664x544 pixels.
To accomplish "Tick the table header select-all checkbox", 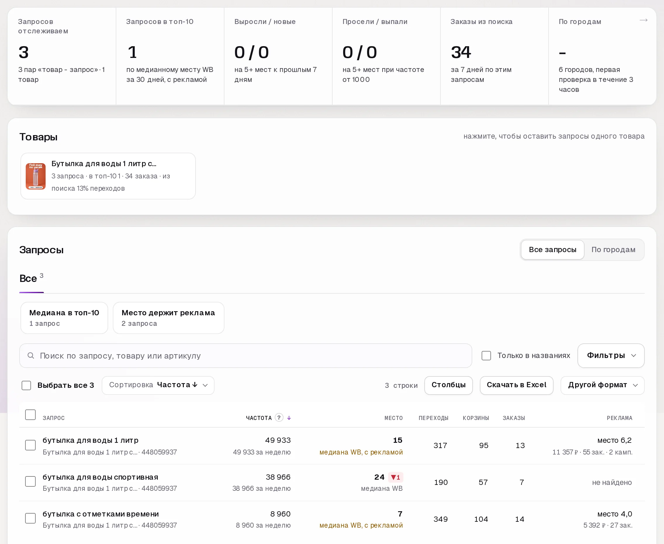I will (30, 415).
